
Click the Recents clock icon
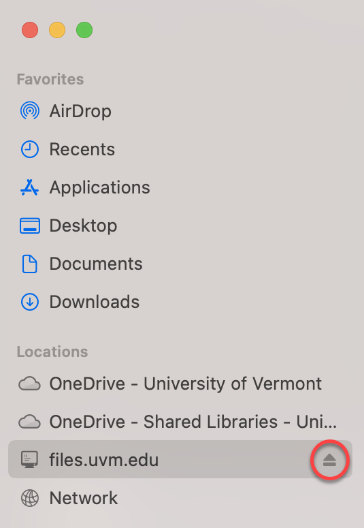coord(30,149)
